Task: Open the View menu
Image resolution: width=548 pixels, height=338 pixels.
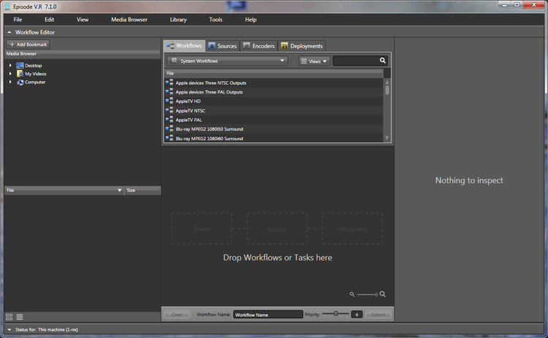Action: 83,20
